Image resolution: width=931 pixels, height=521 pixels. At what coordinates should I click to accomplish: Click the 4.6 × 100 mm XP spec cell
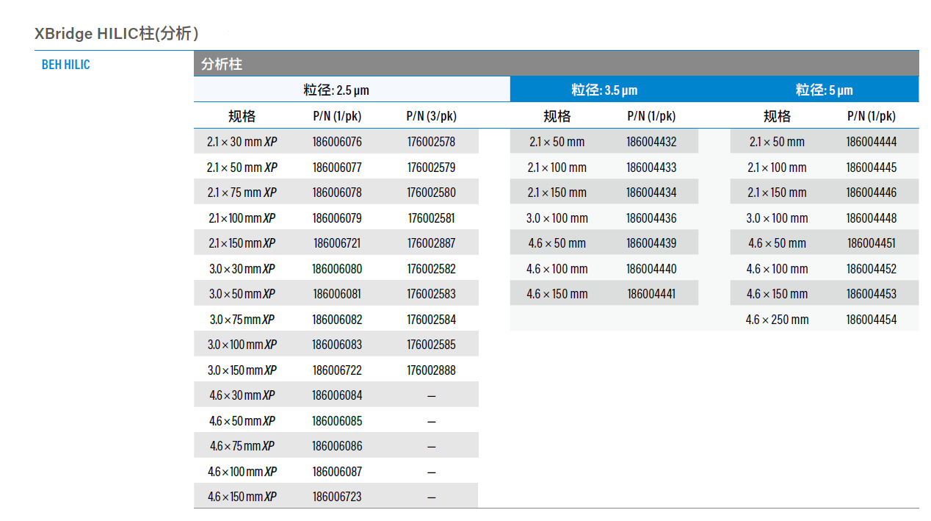(x=242, y=472)
